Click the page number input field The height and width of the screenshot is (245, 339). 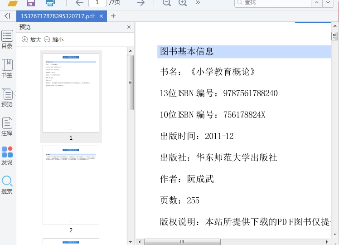[97, 3]
